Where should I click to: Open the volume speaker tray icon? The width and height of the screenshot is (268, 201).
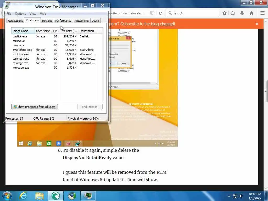[x=241, y=196]
